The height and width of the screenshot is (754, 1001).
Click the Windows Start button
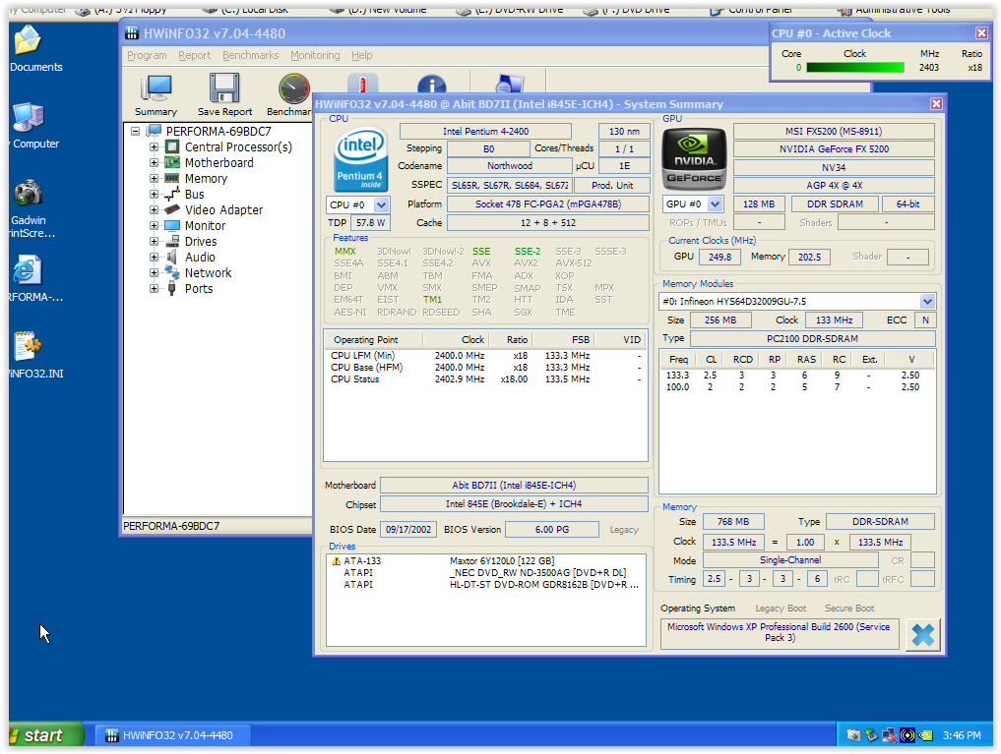click(44, 735)
